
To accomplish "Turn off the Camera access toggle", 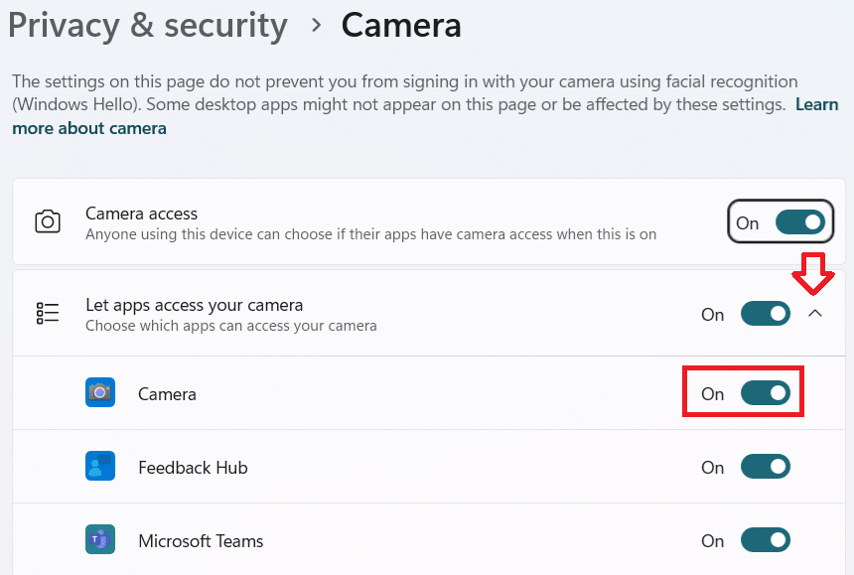I will [x=799, y=222].
